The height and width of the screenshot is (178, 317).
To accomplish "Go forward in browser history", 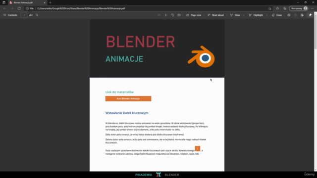I will pyautogui.click(x=12, y=8).
